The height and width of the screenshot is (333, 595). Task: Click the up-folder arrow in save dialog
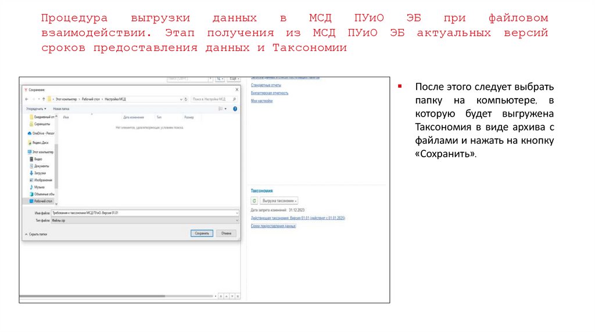click(44, 99)
